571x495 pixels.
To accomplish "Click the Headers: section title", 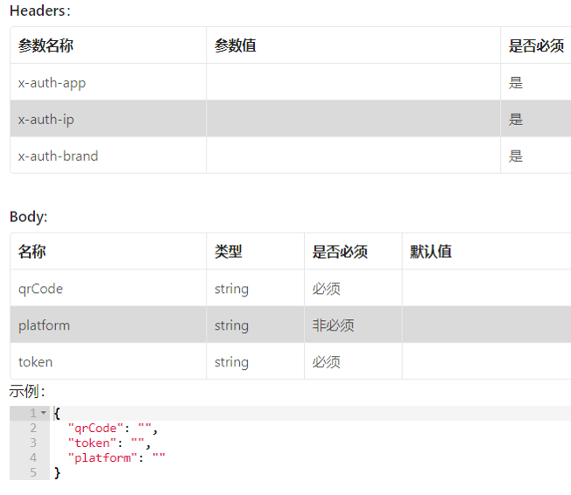I will [x=40, y=10].
